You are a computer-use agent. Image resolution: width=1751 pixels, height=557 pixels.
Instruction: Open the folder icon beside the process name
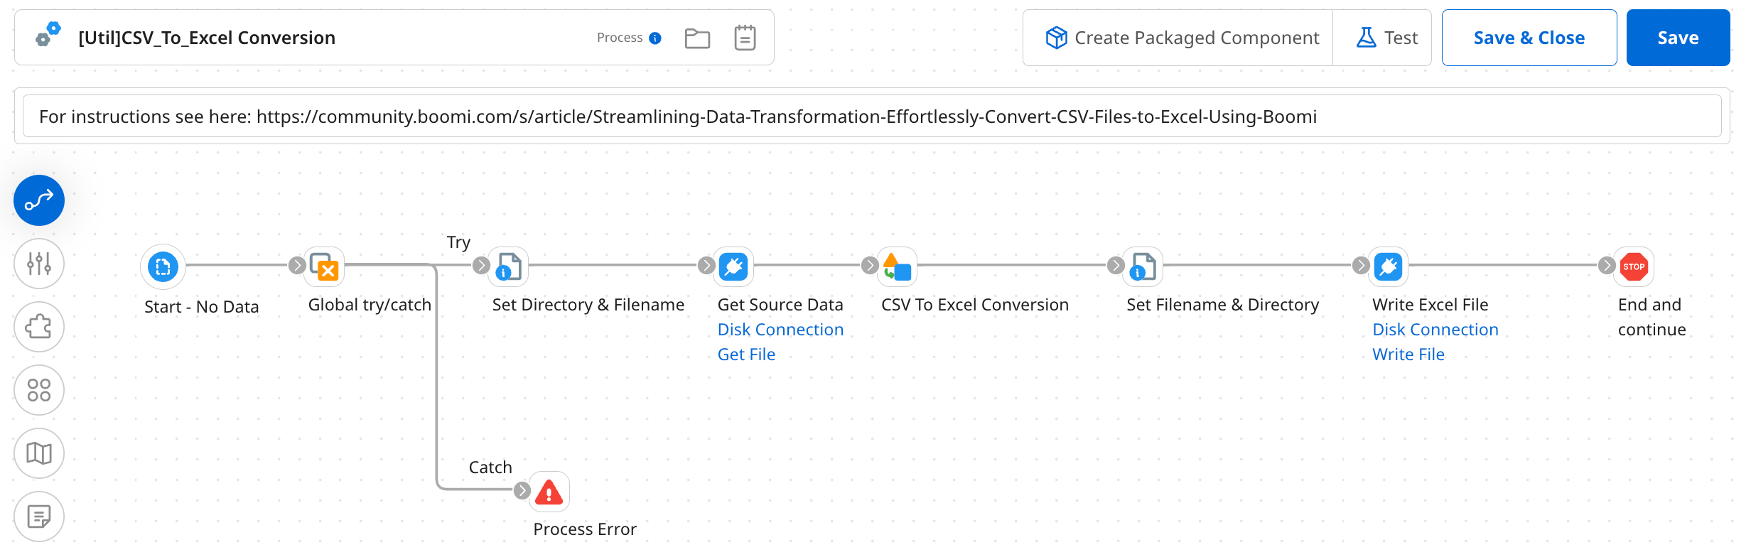697,38
